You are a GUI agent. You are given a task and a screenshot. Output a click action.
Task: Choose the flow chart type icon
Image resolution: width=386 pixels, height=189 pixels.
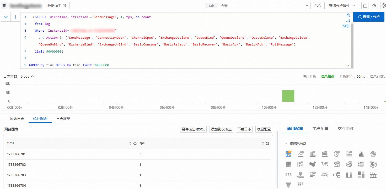coord(325,154)
